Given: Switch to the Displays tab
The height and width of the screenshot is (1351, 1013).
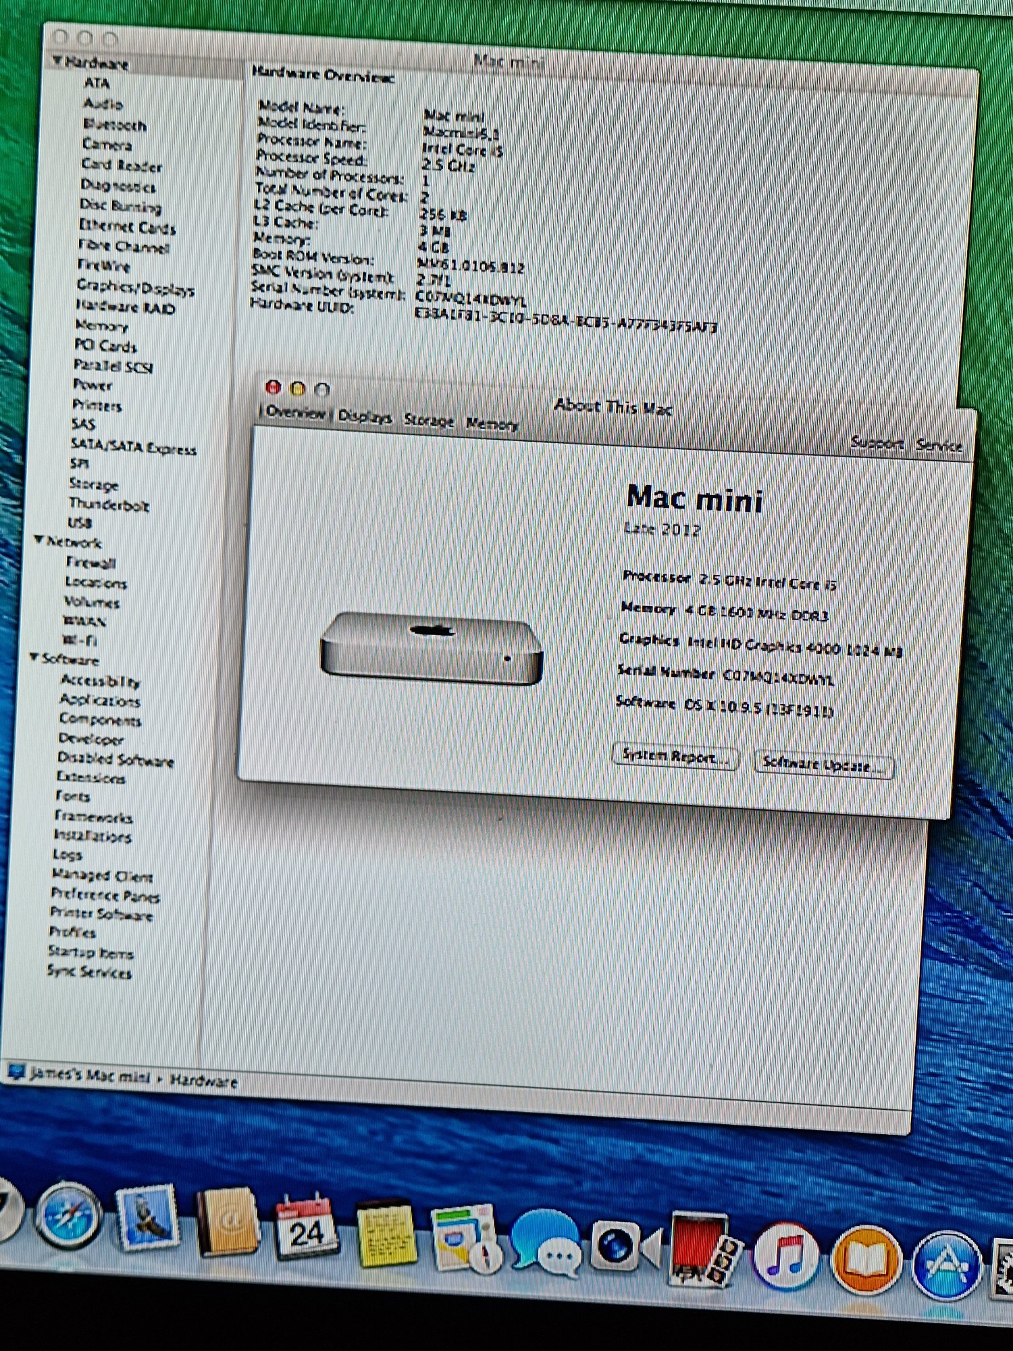Looking at the screenshot, I should tap(365, 417).
